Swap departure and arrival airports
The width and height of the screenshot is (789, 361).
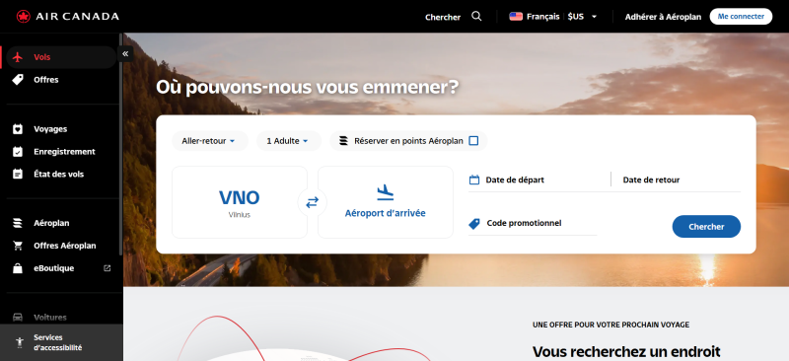pyautogui.click(x=313, y=202)
